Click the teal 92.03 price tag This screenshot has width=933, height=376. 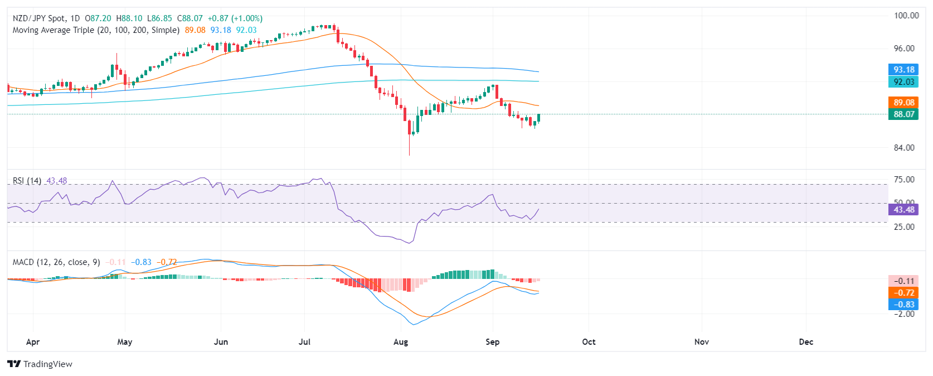(x=903, y=81)
